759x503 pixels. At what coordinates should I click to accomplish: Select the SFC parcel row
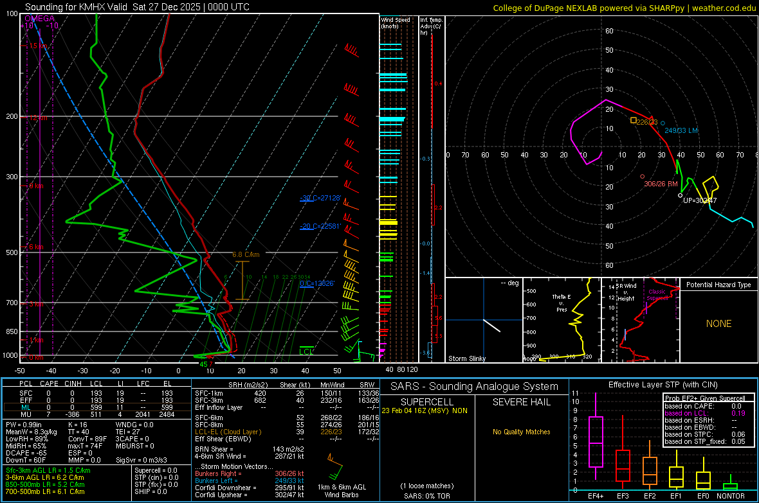[x=96, y=393]
